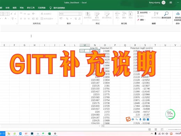Click cell M2 being edited
The height and width of the screenshot is (136, 181).
coord(85,51)
